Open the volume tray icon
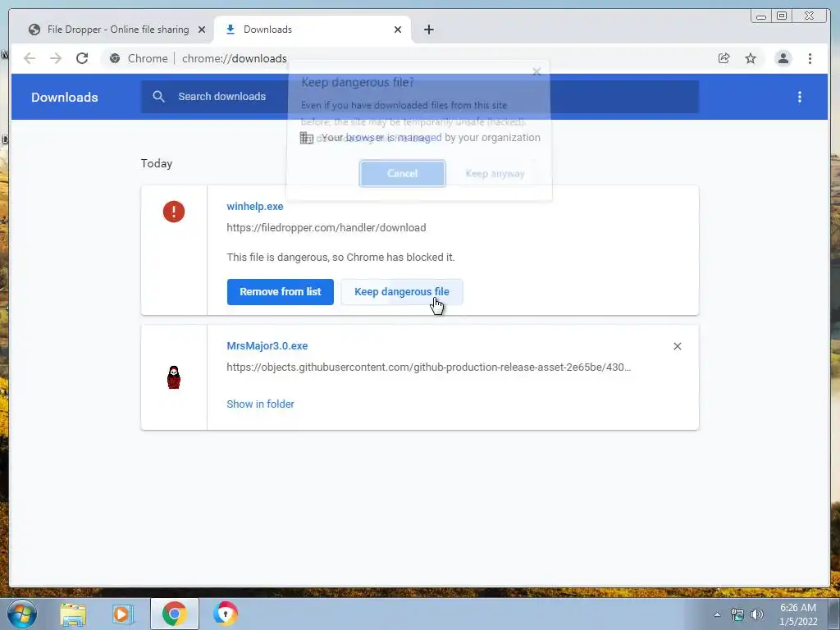The image size is (840, 630). pyautogui.click(x=757, y=615)
